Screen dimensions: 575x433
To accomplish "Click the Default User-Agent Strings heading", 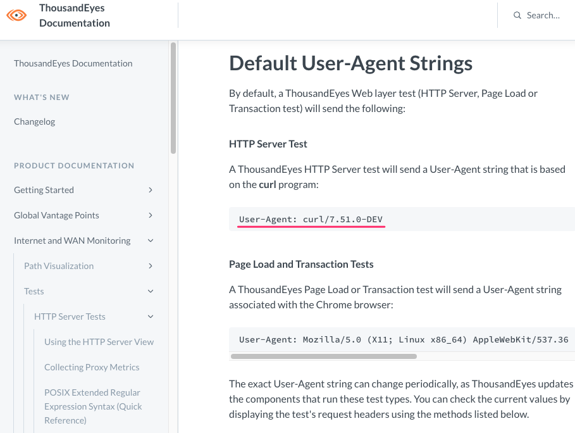I will click(x=350, y=63).
